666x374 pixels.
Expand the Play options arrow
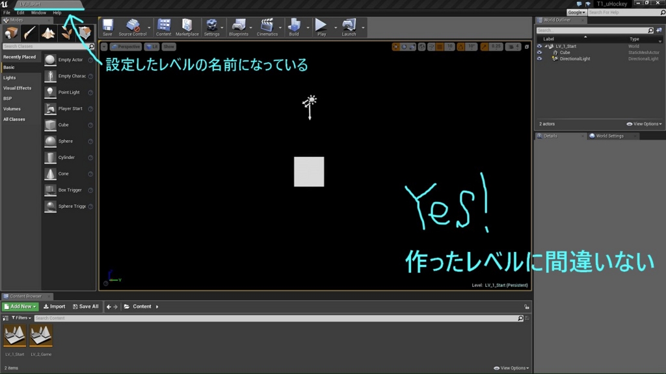(336, 28)
